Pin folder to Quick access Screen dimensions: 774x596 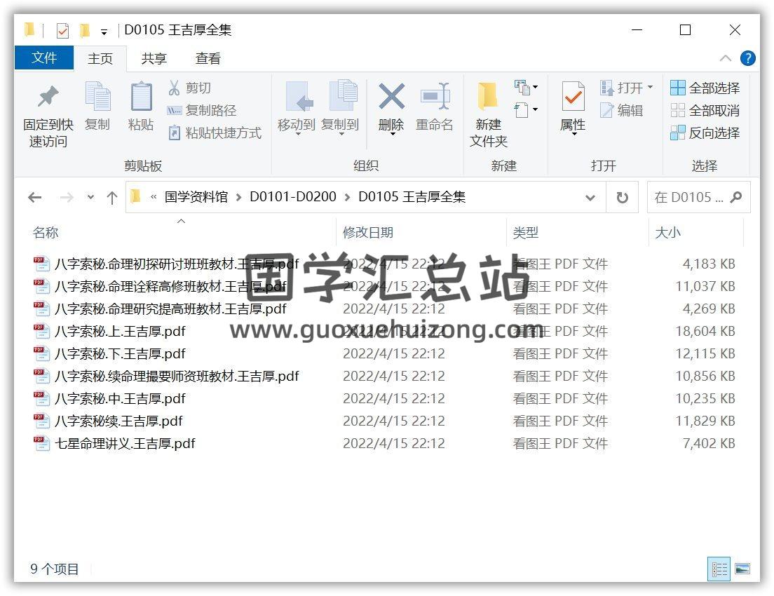coord(48,116)
